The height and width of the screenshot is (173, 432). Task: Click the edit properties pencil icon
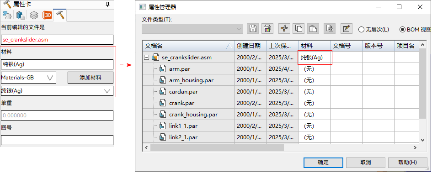pyautogui.click(x=347, y=28)
